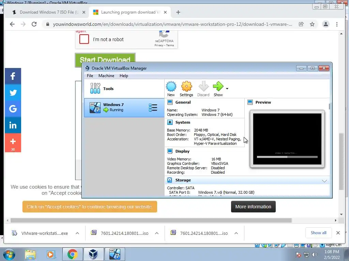Open Windows Explorer from taskbar

pos(30,254)
